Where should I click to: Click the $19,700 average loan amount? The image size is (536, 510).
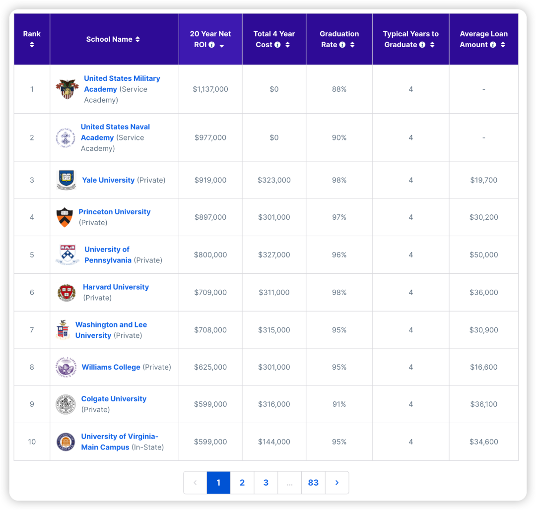pos(484,180)
